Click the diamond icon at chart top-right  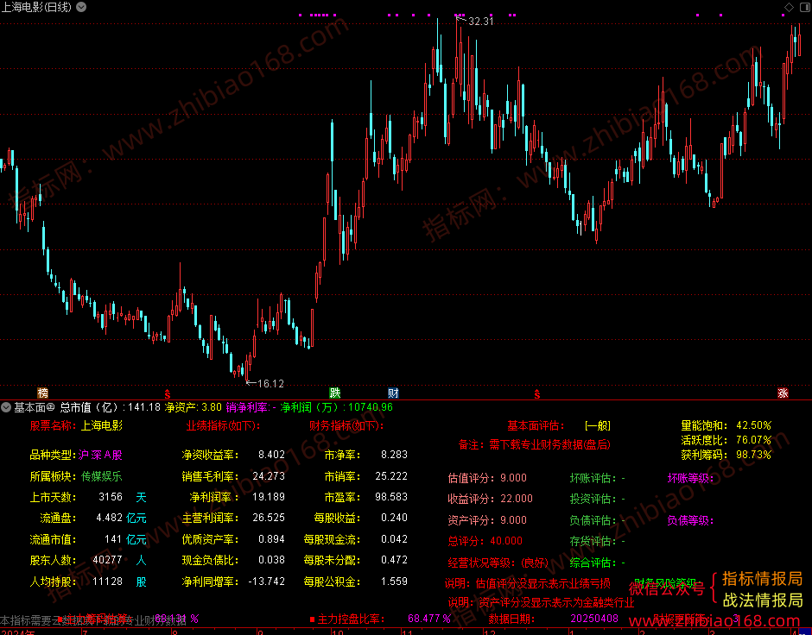pyautogui.click(x=790, y=7)
